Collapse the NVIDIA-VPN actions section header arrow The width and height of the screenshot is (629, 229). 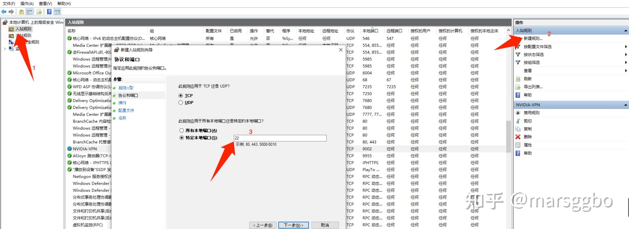[x=625, y=105]
